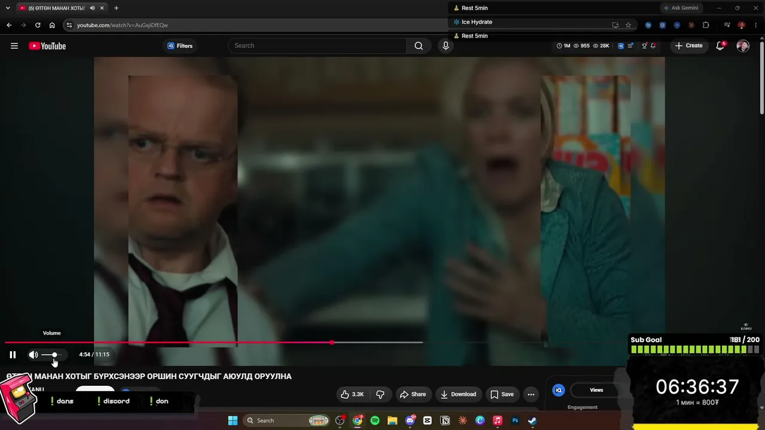Screen dimensions: 765x430
Task: Mute the video with the speaker icon
Action: (x=33, y=355)
